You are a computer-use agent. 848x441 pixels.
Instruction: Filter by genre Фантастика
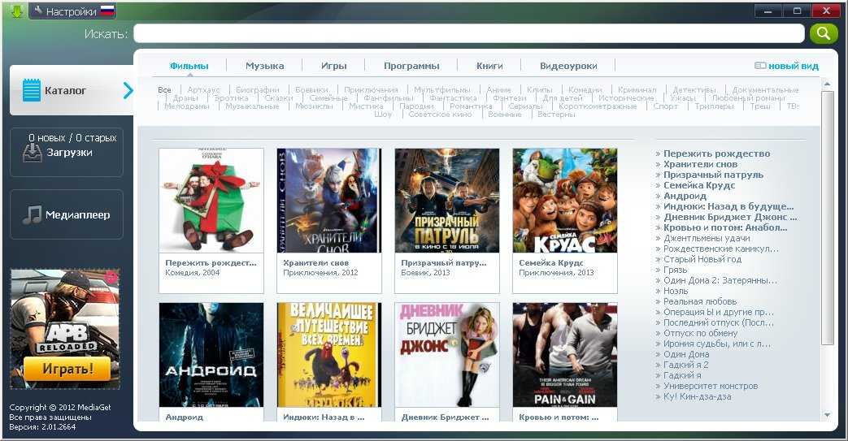tap(453, 97)
